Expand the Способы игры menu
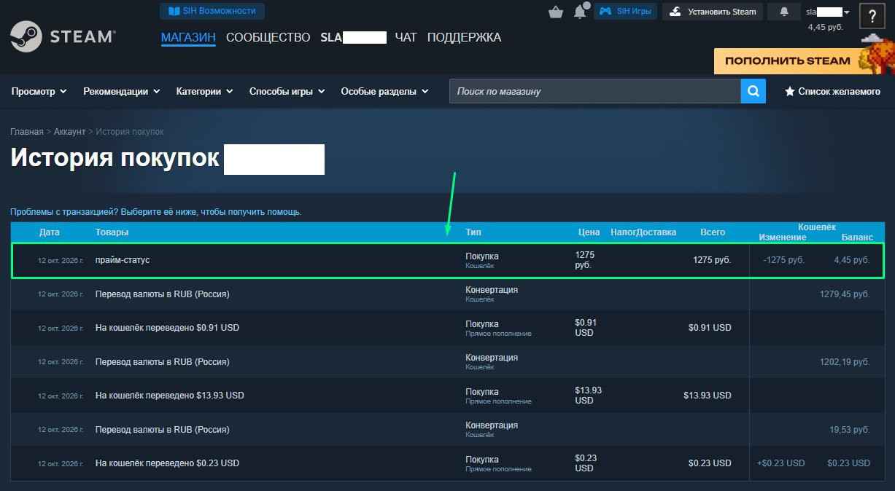This screenshot has height=491, width=895. [x=287, y=91]
